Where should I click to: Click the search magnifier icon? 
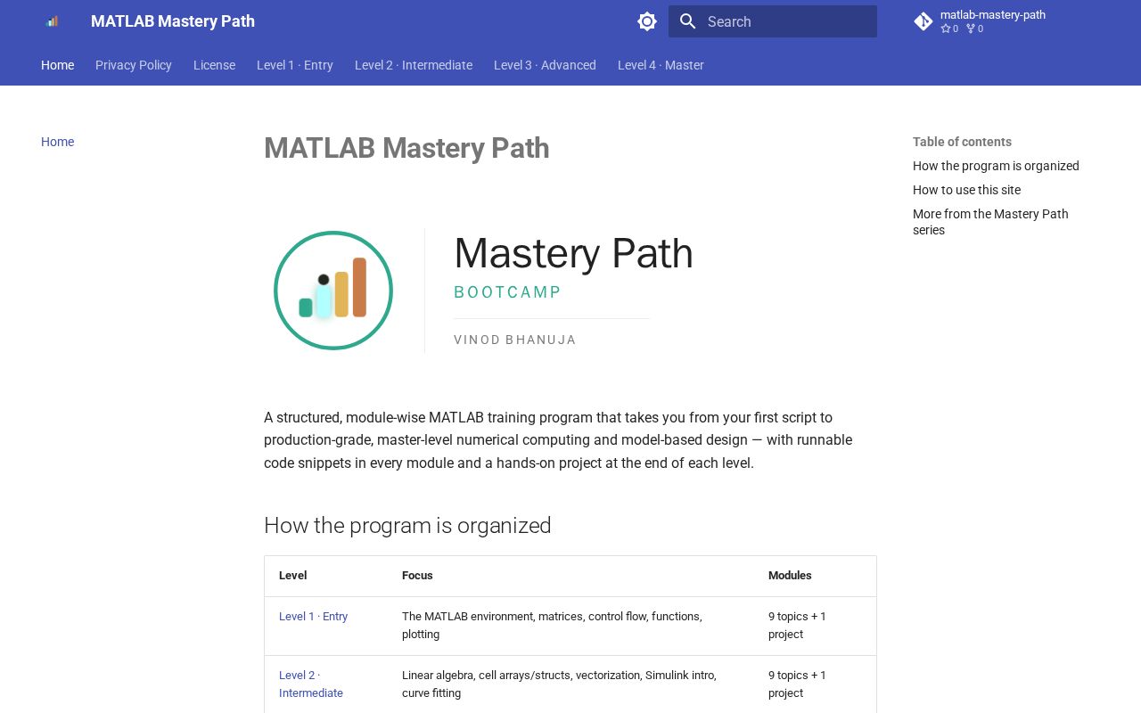[x=687, y=21]
